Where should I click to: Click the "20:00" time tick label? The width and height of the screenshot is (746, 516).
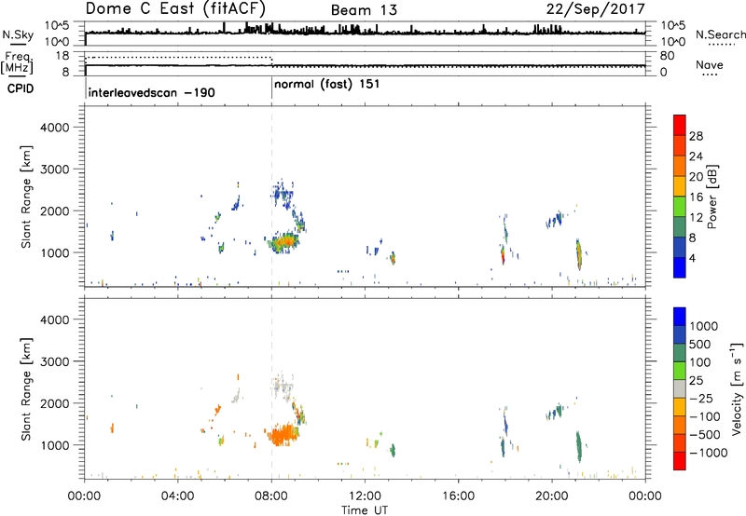pyautogui.click(x=552, y=496)
